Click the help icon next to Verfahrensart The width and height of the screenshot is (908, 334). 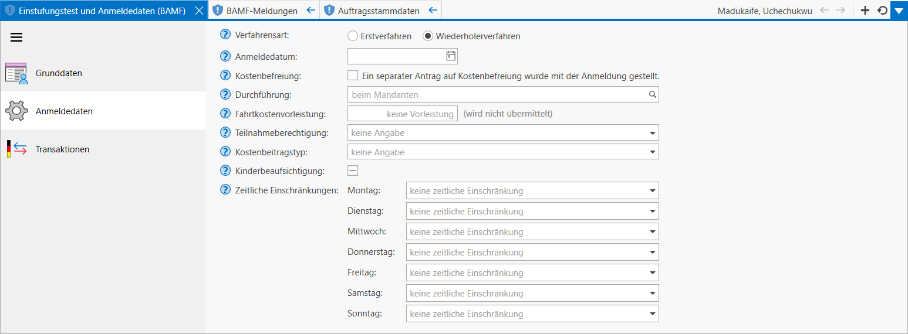pyautogui.click(x=225, y=35)
